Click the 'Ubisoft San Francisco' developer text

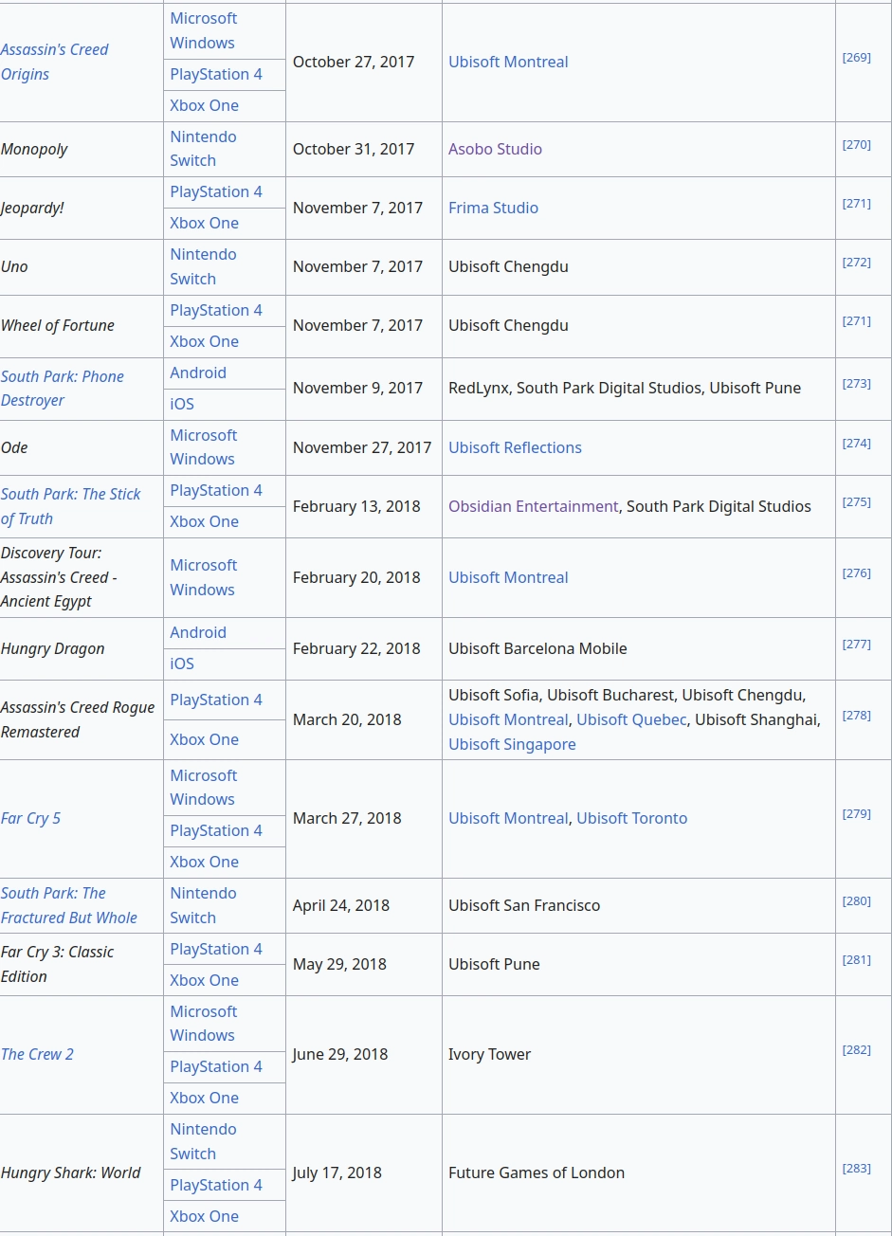pyautogui.click(x=524, y=905)
